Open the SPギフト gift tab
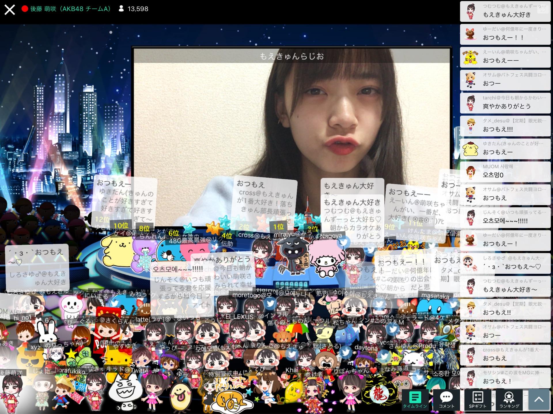This screenshot has width=553, height=414. (x=478, y=400)
